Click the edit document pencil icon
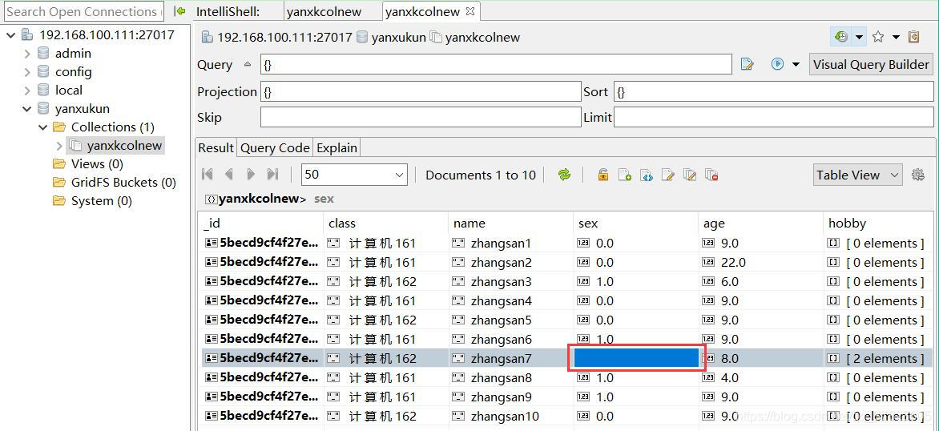The height and width of the screenshot is (431, 939). [667, 175]
